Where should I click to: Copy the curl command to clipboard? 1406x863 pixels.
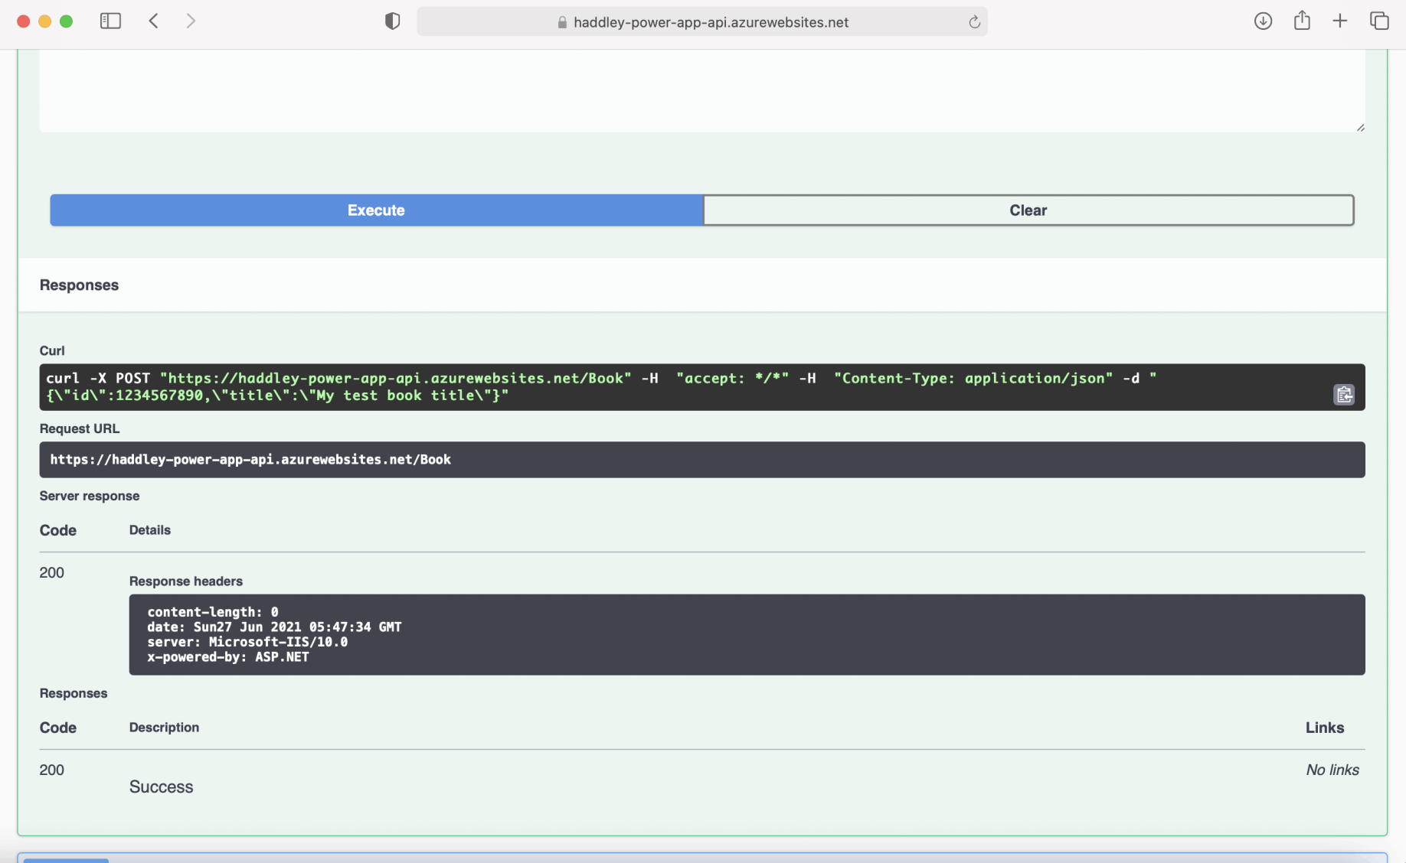pyautogui.click(x=1343, y=395)
